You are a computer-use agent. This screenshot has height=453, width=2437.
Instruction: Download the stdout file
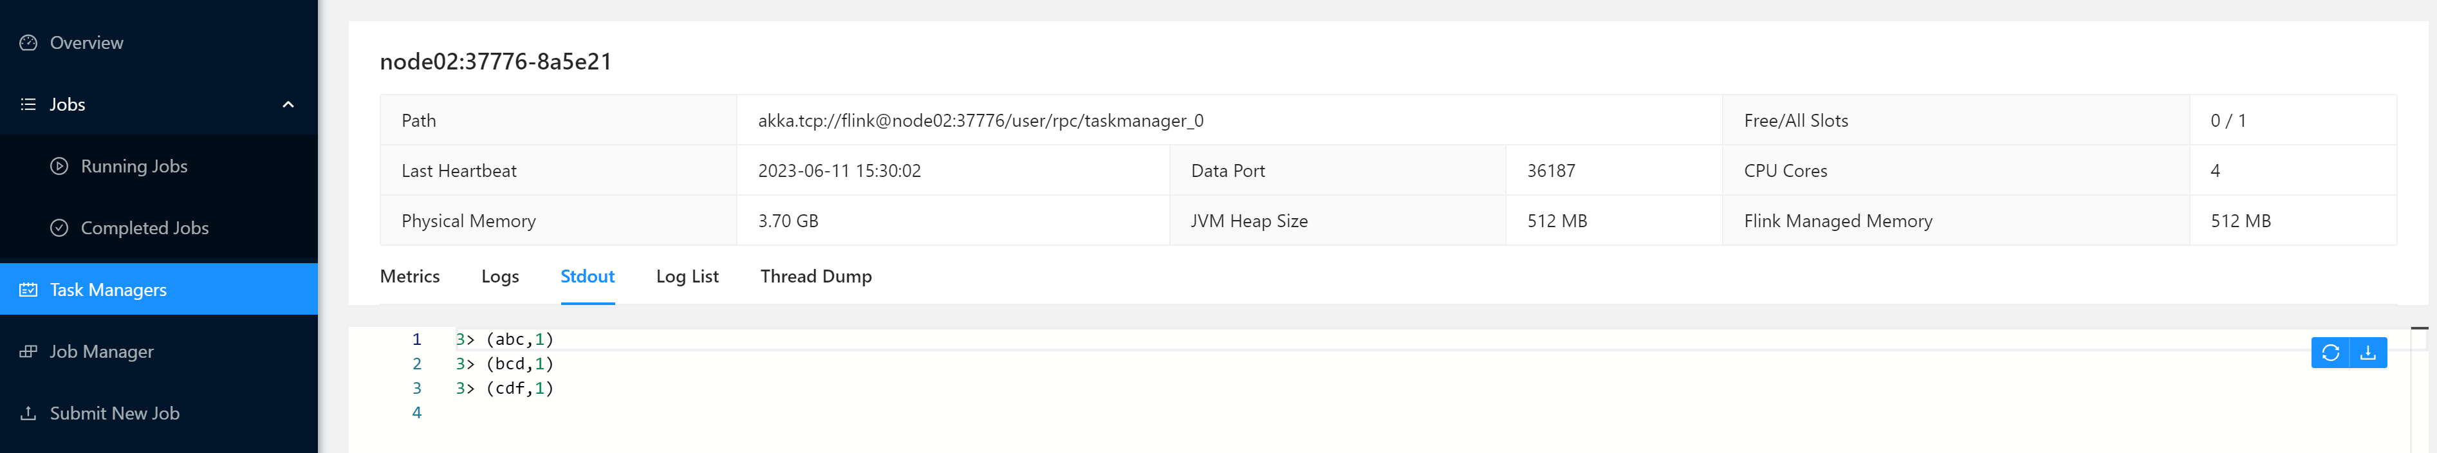2368,353
